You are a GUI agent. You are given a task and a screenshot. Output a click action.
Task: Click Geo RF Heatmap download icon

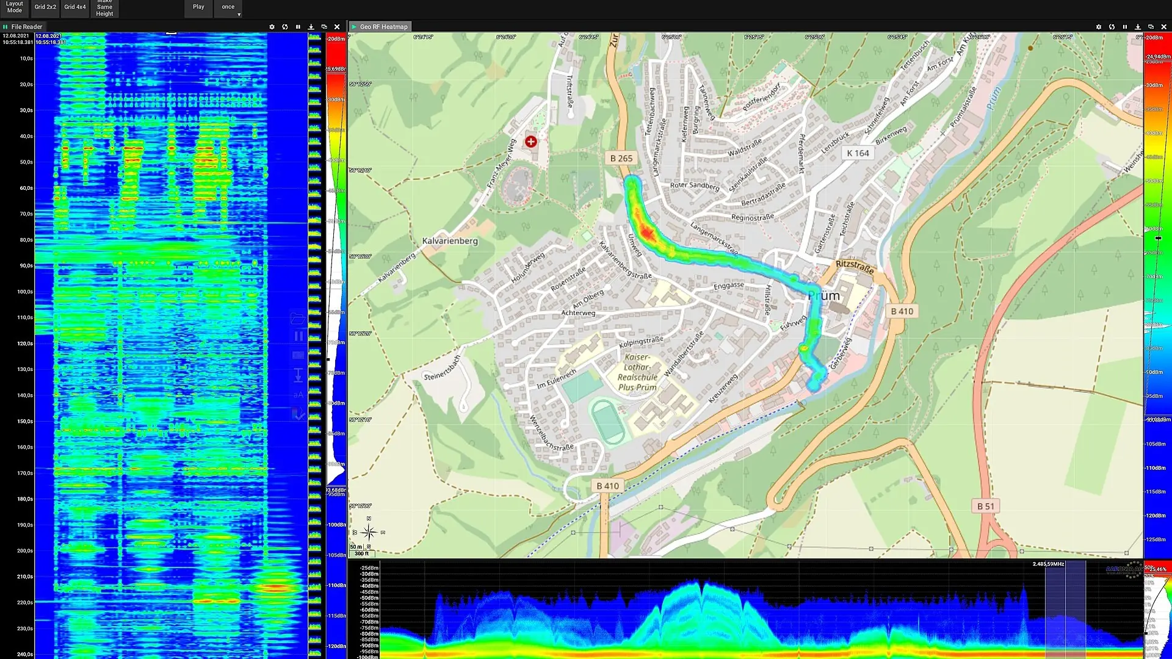(1138, 27)
